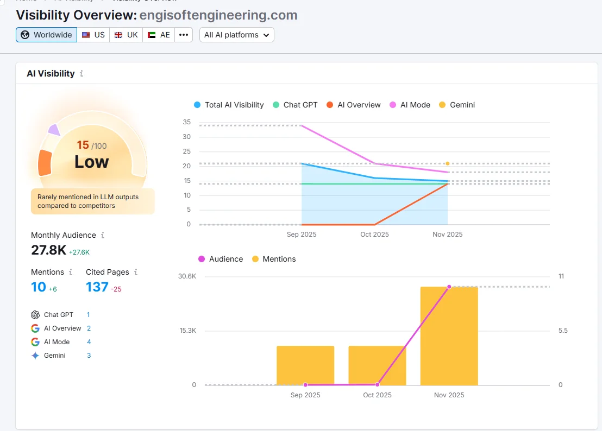Toggle Audience legend series in lower chart
Viewport: 602px width, 431px height.
click(x=221, y=259)
